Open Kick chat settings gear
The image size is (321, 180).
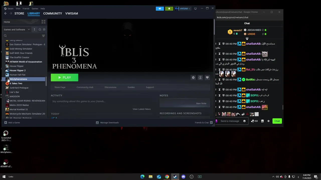(268, 121)
